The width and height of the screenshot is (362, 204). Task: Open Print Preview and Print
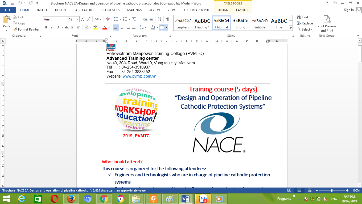327,24
